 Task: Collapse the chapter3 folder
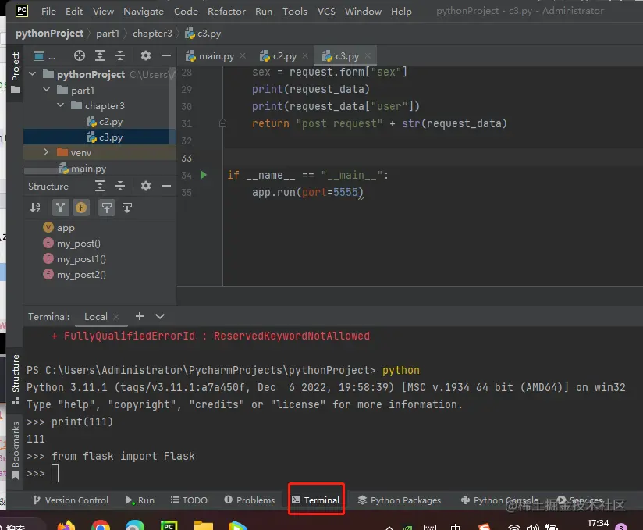(x=60, y=105)
